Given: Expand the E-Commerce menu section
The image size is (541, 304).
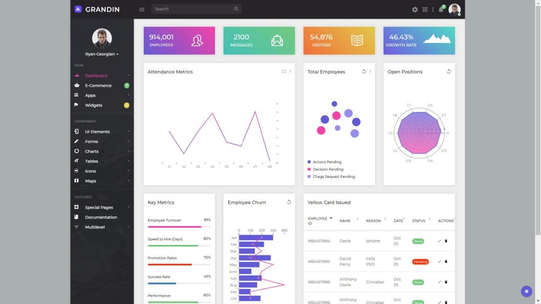Looking at the screenshot, I should coord(97,85).
